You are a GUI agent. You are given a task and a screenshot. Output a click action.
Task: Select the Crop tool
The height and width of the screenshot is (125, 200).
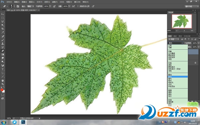pyautogui.click(x=3, y=29)
